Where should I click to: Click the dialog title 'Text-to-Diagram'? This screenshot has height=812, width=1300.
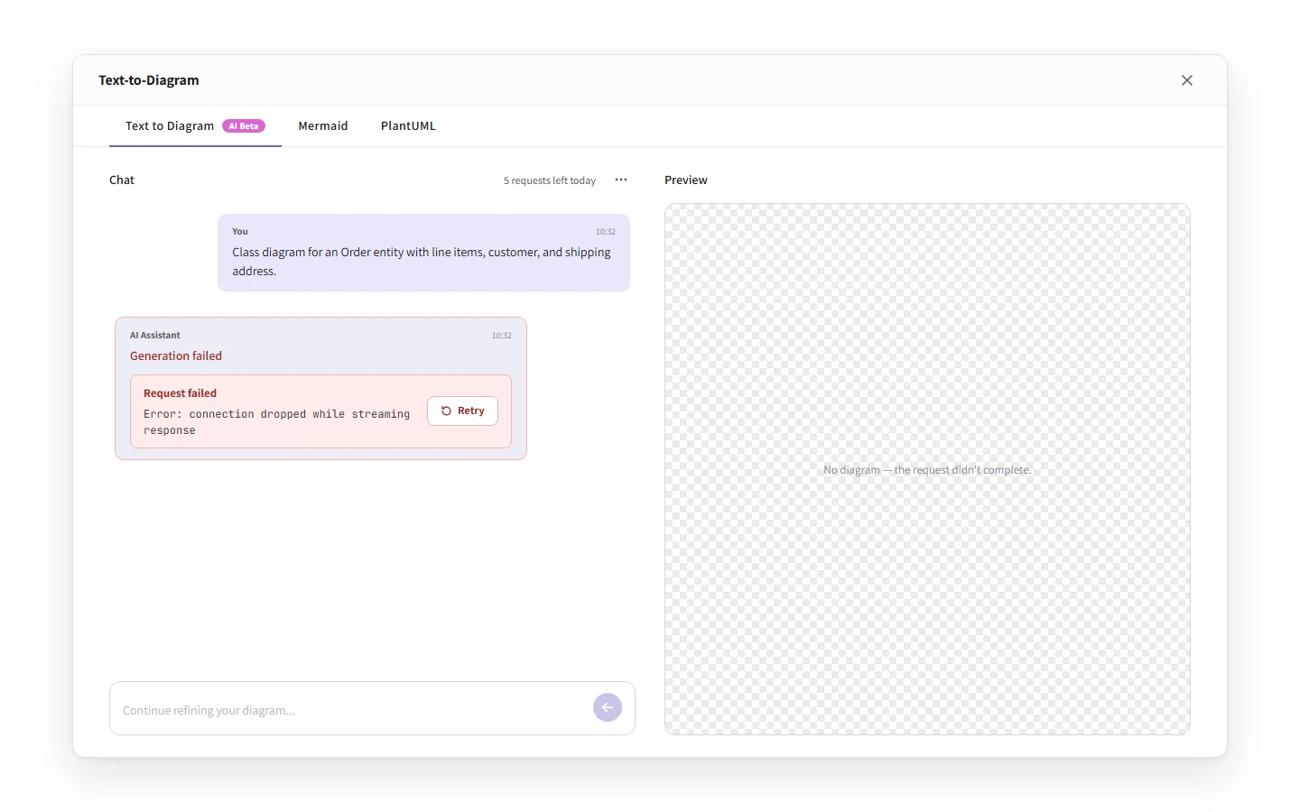(x=149, y=80)
